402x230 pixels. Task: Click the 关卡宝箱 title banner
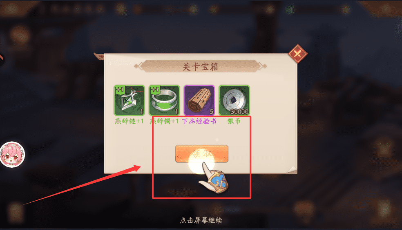(201, 67)
